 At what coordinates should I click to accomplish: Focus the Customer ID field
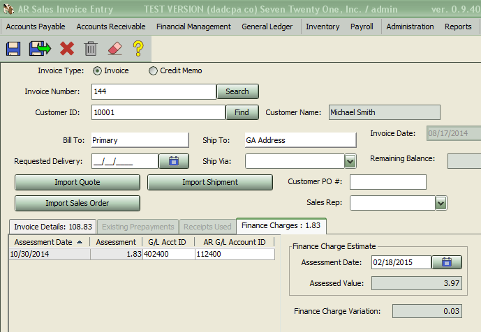pyautogui.click(x=158, y=112)
